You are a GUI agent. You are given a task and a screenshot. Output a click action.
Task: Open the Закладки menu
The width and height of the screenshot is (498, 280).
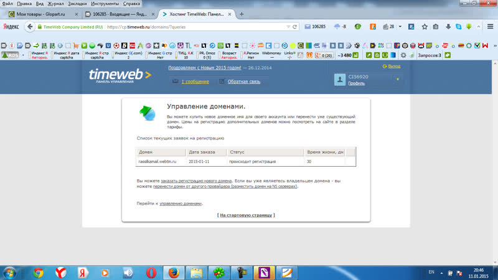click(x=77, y=4)
